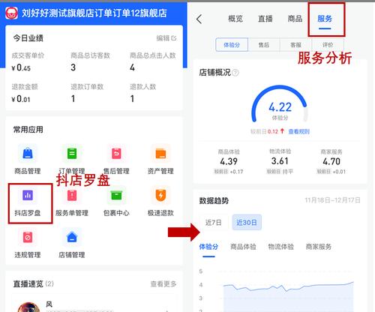This screenshot has width=375, height=312.
Task: Go back with the left arrow
Action: (199, 19)
